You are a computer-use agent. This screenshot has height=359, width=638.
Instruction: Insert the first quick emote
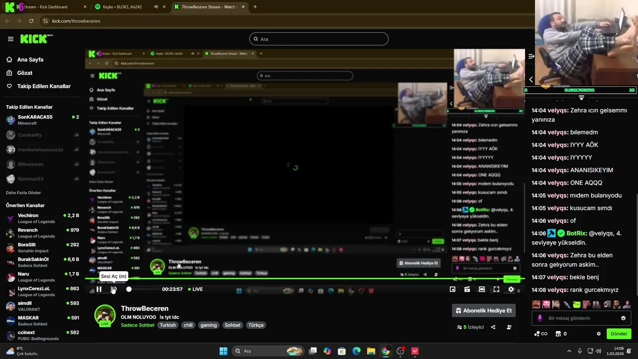coord(536,304)
